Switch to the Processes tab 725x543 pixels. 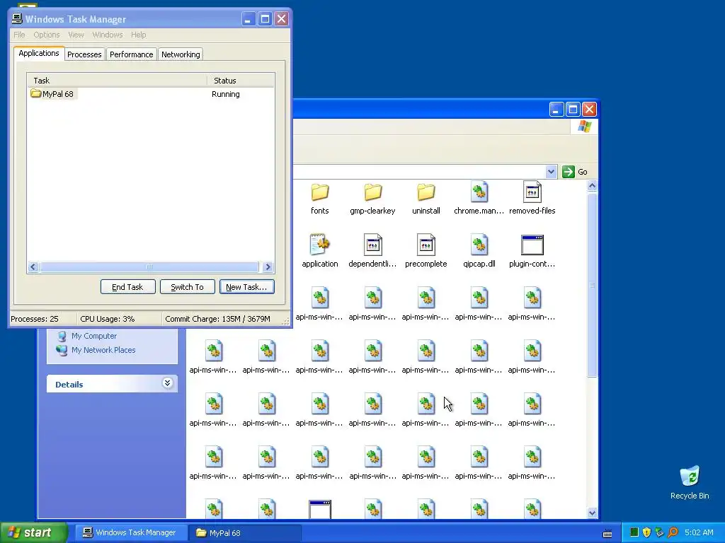84,54
